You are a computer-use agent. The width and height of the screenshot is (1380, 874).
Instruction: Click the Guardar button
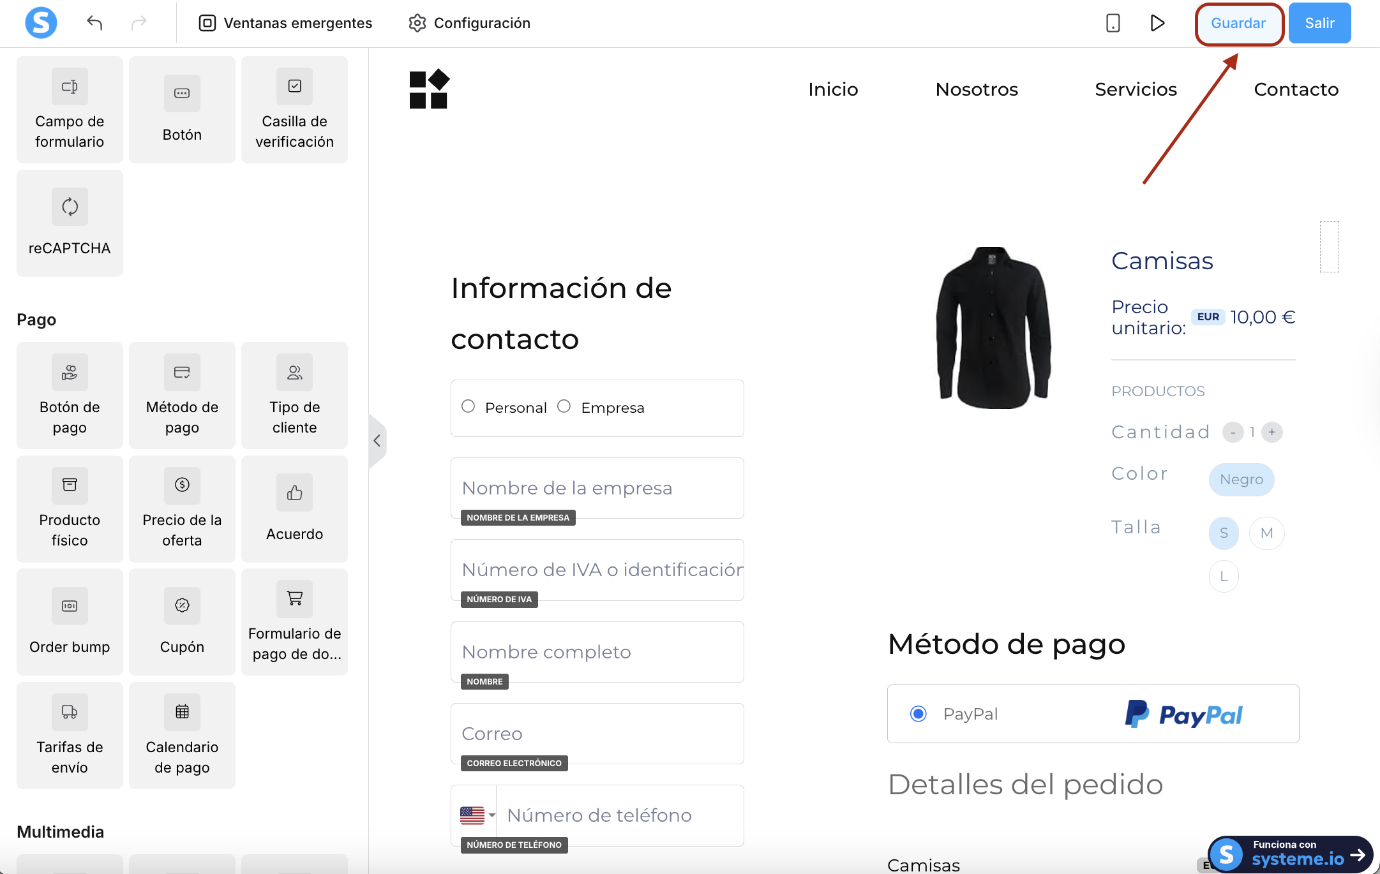[1238, 23]
